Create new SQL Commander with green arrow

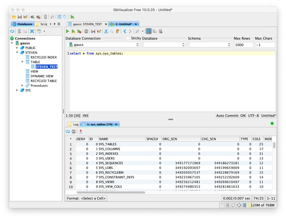click(x=72, y=17)
